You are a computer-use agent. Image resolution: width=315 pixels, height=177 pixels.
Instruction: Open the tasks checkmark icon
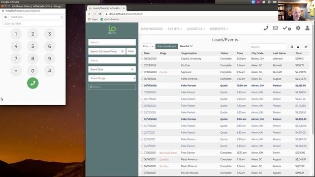point(286,29)
